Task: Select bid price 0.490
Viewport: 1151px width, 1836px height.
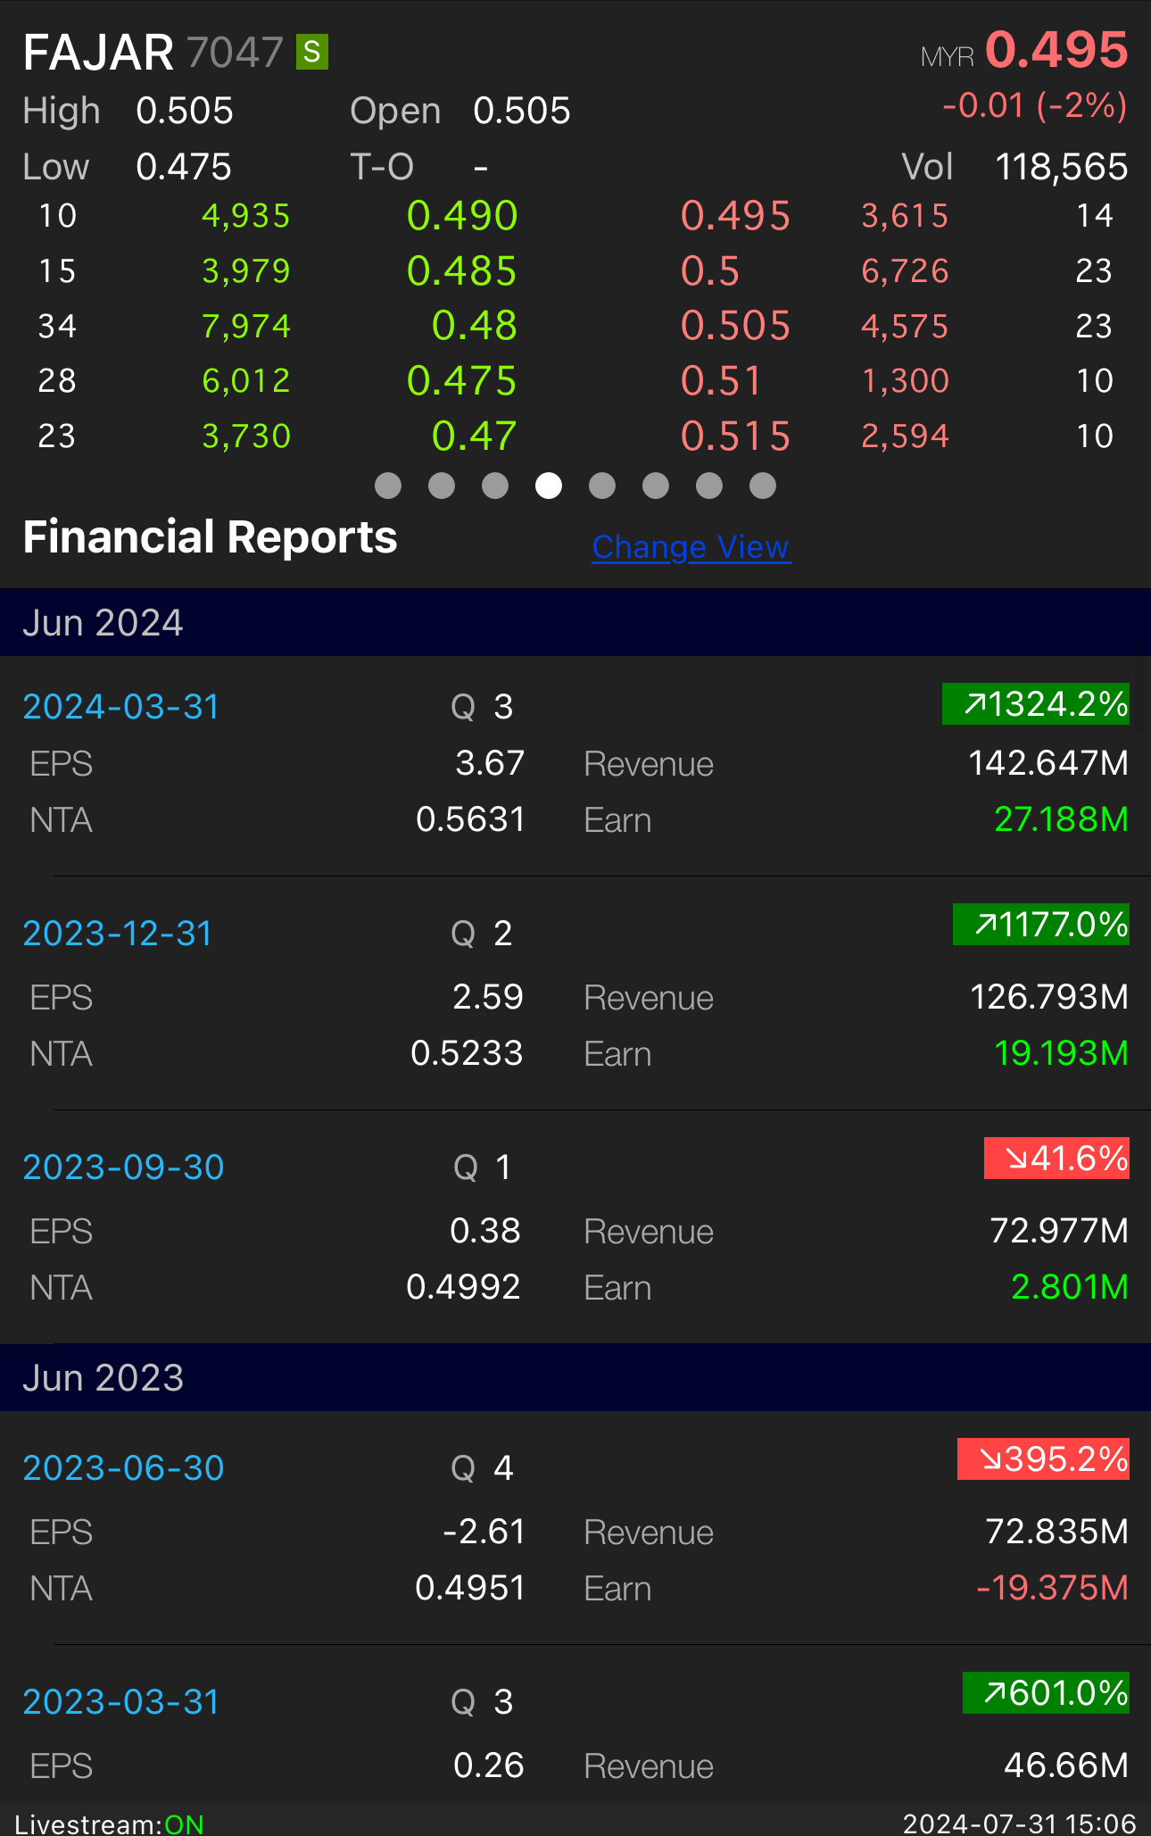Action: tap(462, 216)
